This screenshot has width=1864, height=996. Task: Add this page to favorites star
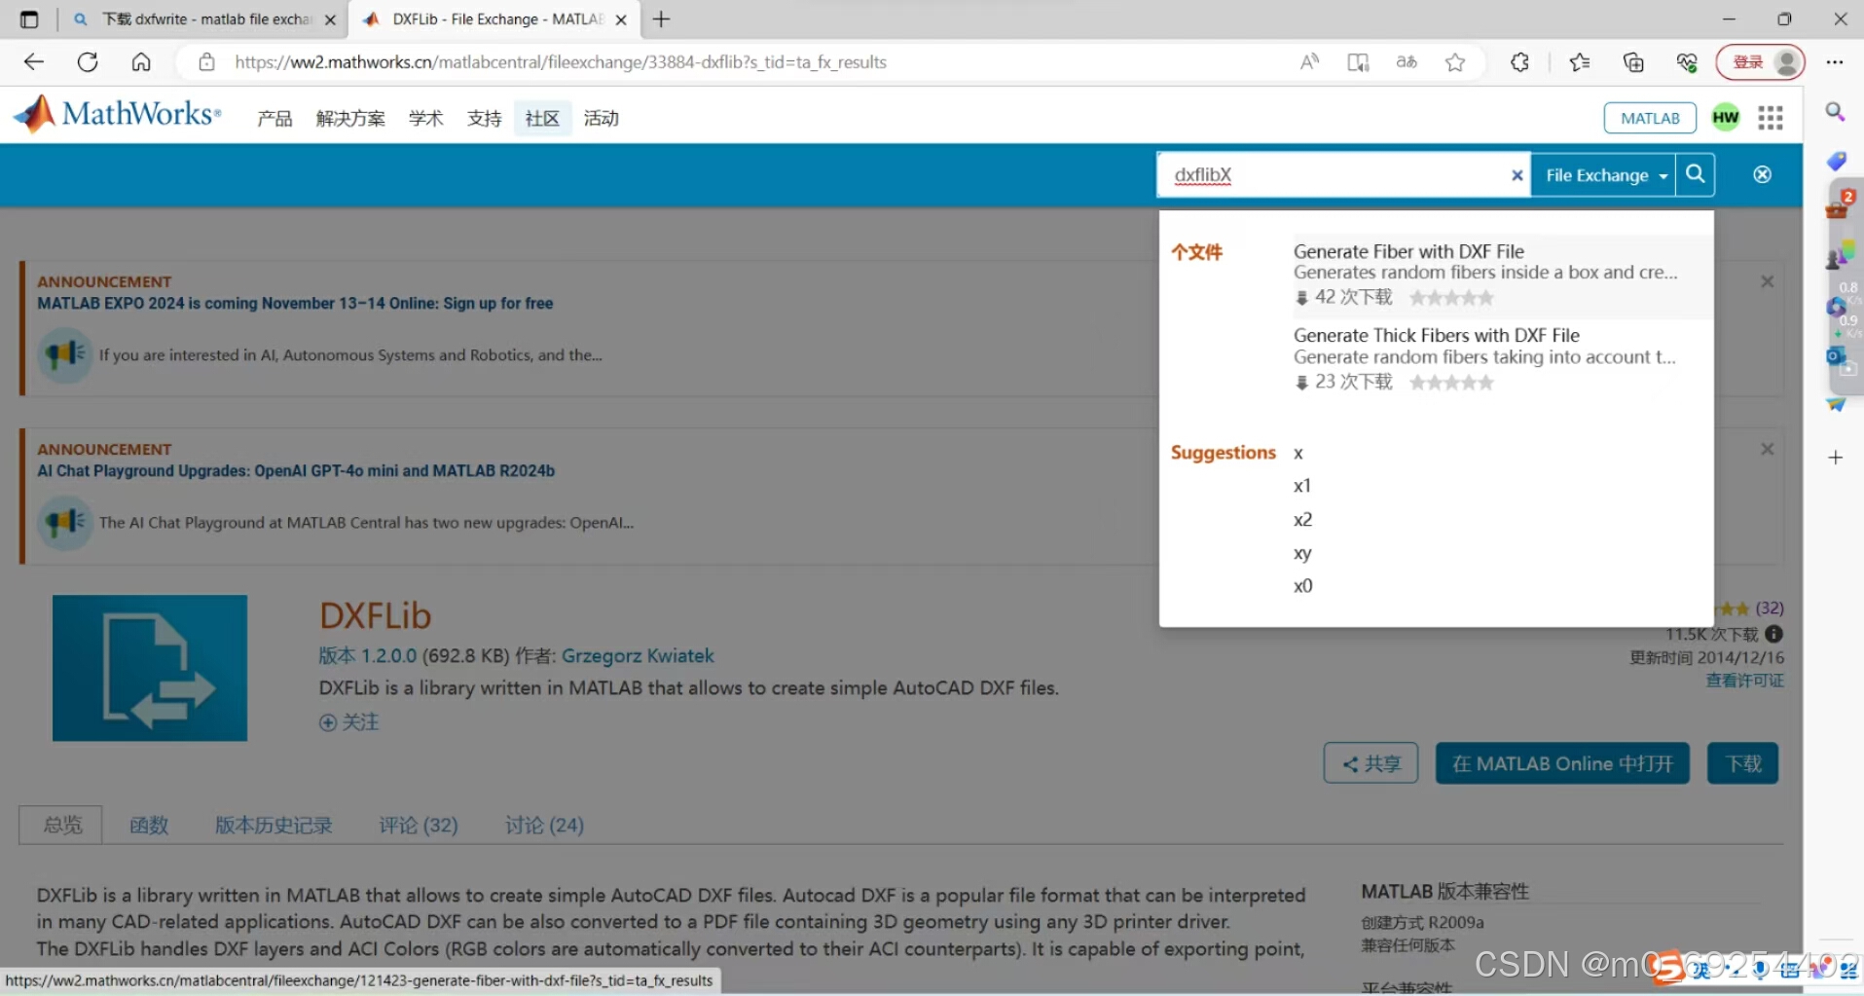point(1455,62)
